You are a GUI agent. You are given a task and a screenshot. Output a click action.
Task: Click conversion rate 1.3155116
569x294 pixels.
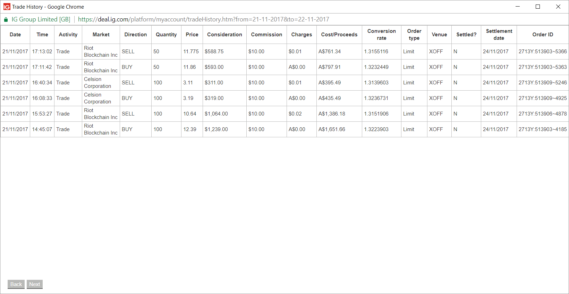pos(376,52)
